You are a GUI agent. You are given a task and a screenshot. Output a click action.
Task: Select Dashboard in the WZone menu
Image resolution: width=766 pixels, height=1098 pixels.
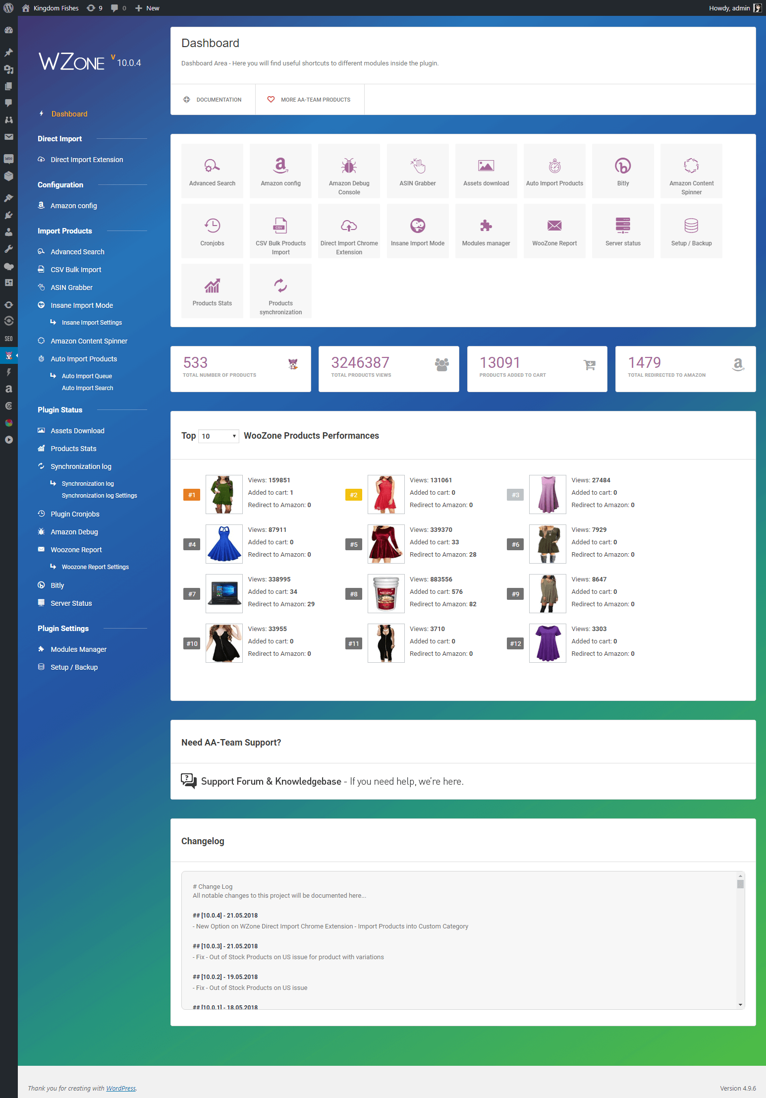pos(69,114)
